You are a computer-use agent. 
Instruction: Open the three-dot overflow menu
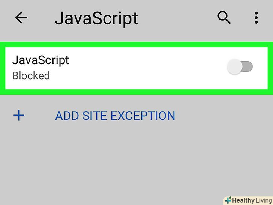[256, 18]
